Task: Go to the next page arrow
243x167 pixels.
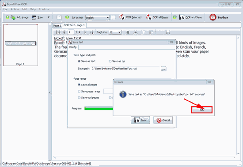Action: coord(85,32)
